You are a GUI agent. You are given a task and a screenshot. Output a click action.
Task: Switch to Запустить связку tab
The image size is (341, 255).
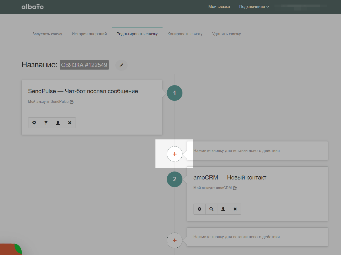(47, 34)
